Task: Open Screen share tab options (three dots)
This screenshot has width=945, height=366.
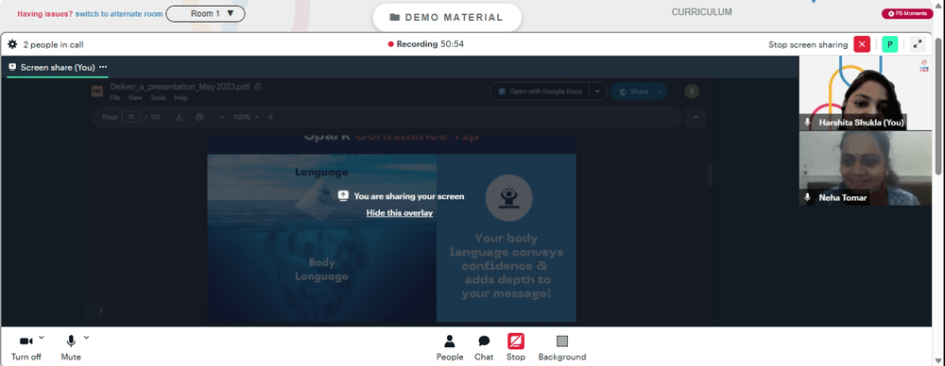Action: click(x=103, y=67)
